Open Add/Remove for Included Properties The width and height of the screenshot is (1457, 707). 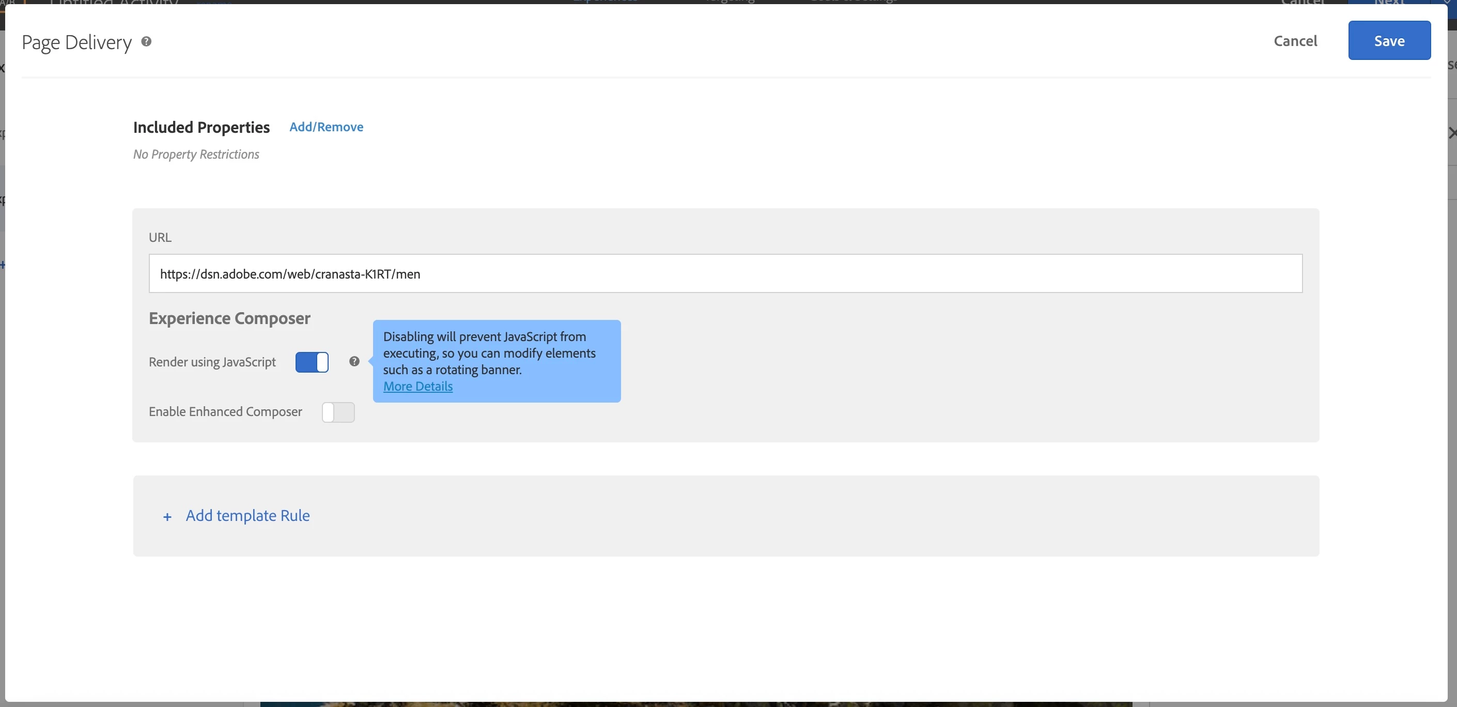(326, 127)
